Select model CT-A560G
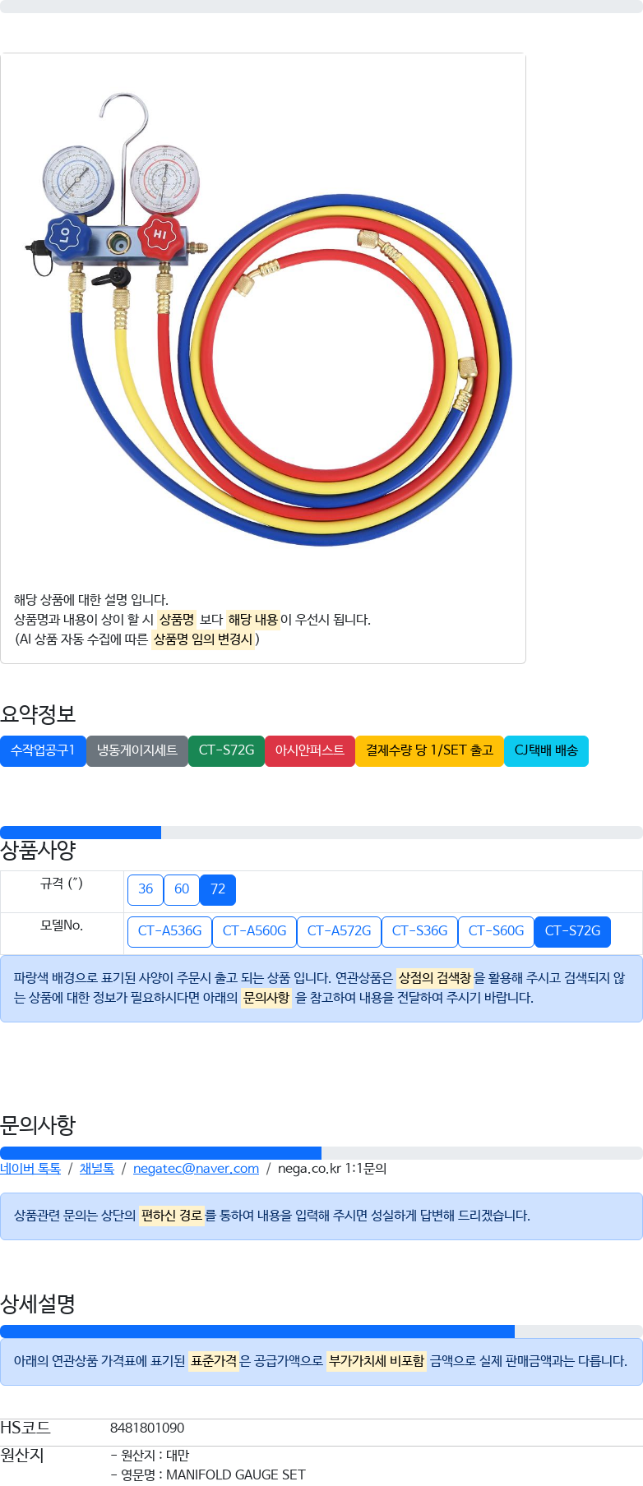This screenshot has height=1486, width=643. tap(254, 932)
